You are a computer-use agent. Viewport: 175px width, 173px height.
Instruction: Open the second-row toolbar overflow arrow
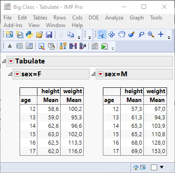113,49
